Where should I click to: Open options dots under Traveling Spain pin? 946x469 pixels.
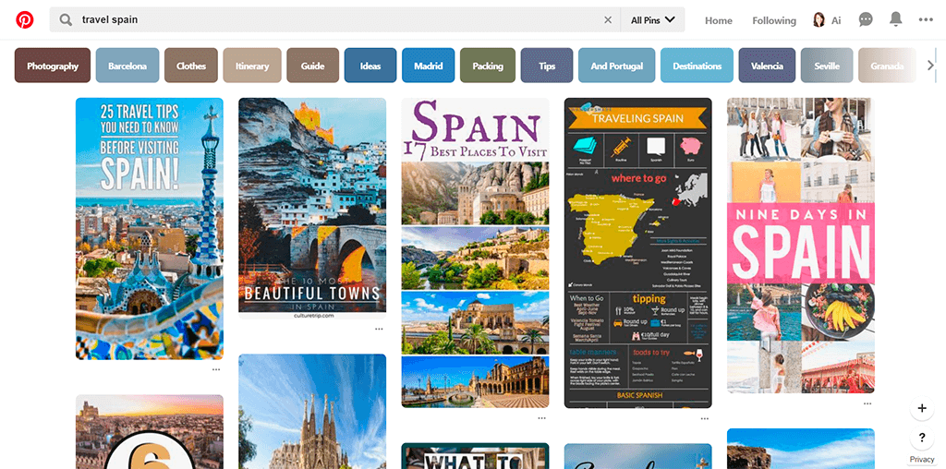coord(705,417)
